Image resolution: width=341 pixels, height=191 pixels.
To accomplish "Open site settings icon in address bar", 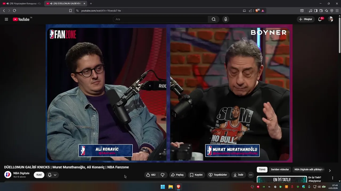I will tap(77, 11).
